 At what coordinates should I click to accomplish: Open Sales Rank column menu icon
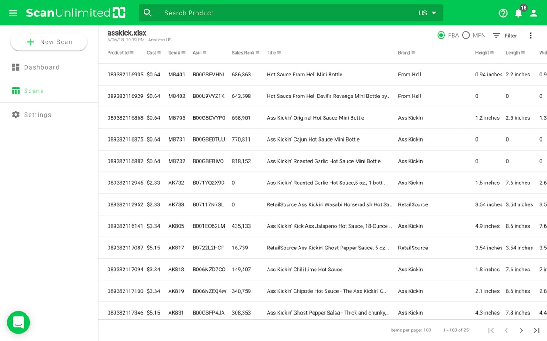coord(258,53)
